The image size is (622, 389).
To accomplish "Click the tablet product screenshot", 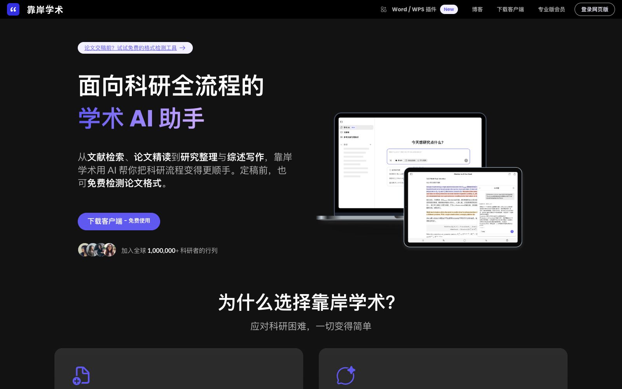I will pos(463,207).
